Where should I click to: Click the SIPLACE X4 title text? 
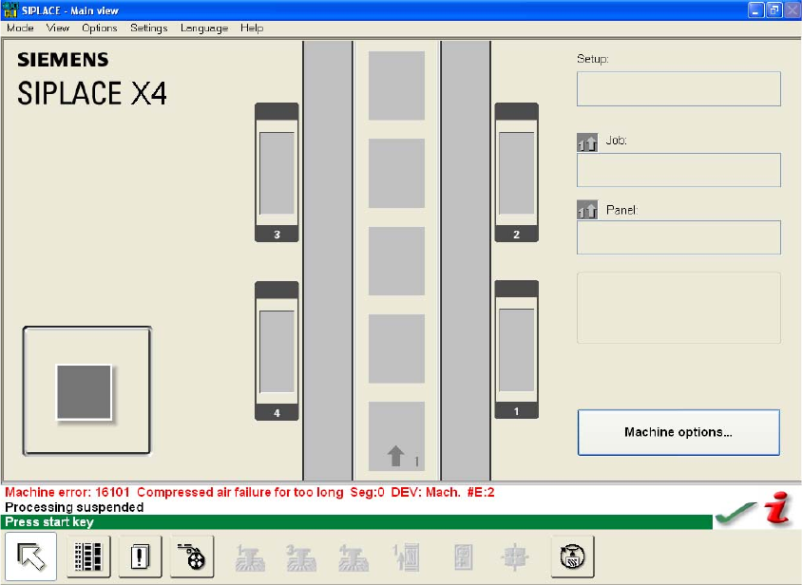(x=92, y=94)
